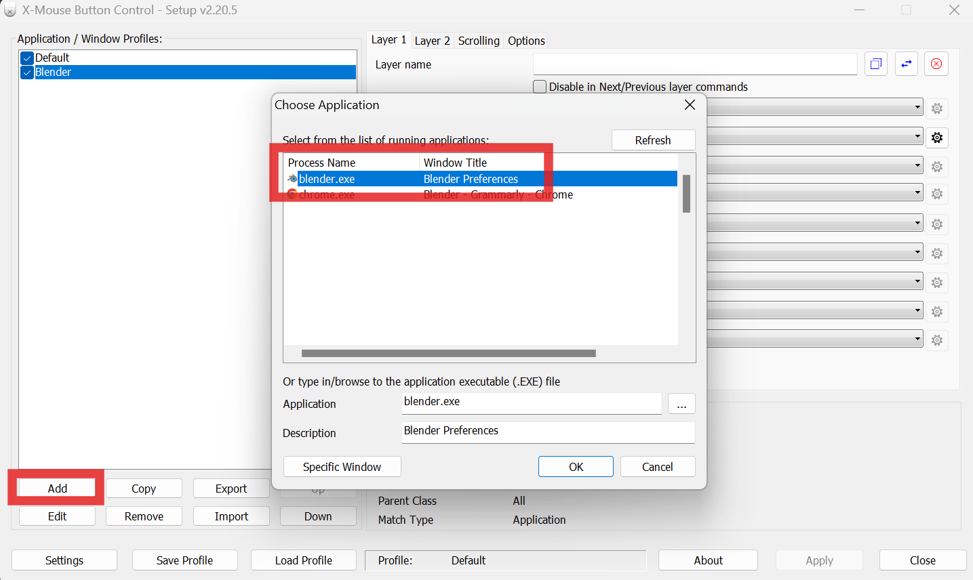Uncheck the Default profile checkbox
973x580 pixels.
pos(26,58)
